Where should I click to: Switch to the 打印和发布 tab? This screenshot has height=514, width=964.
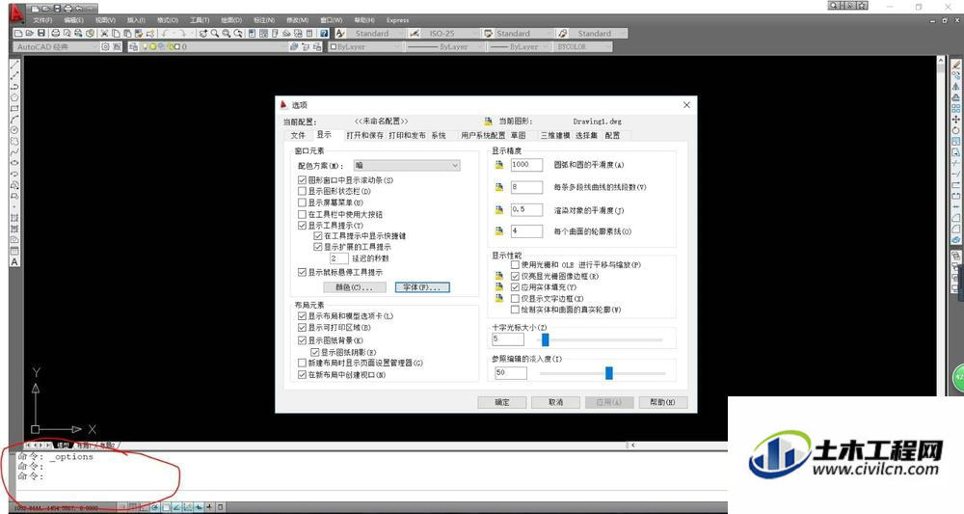click(407, 135)
